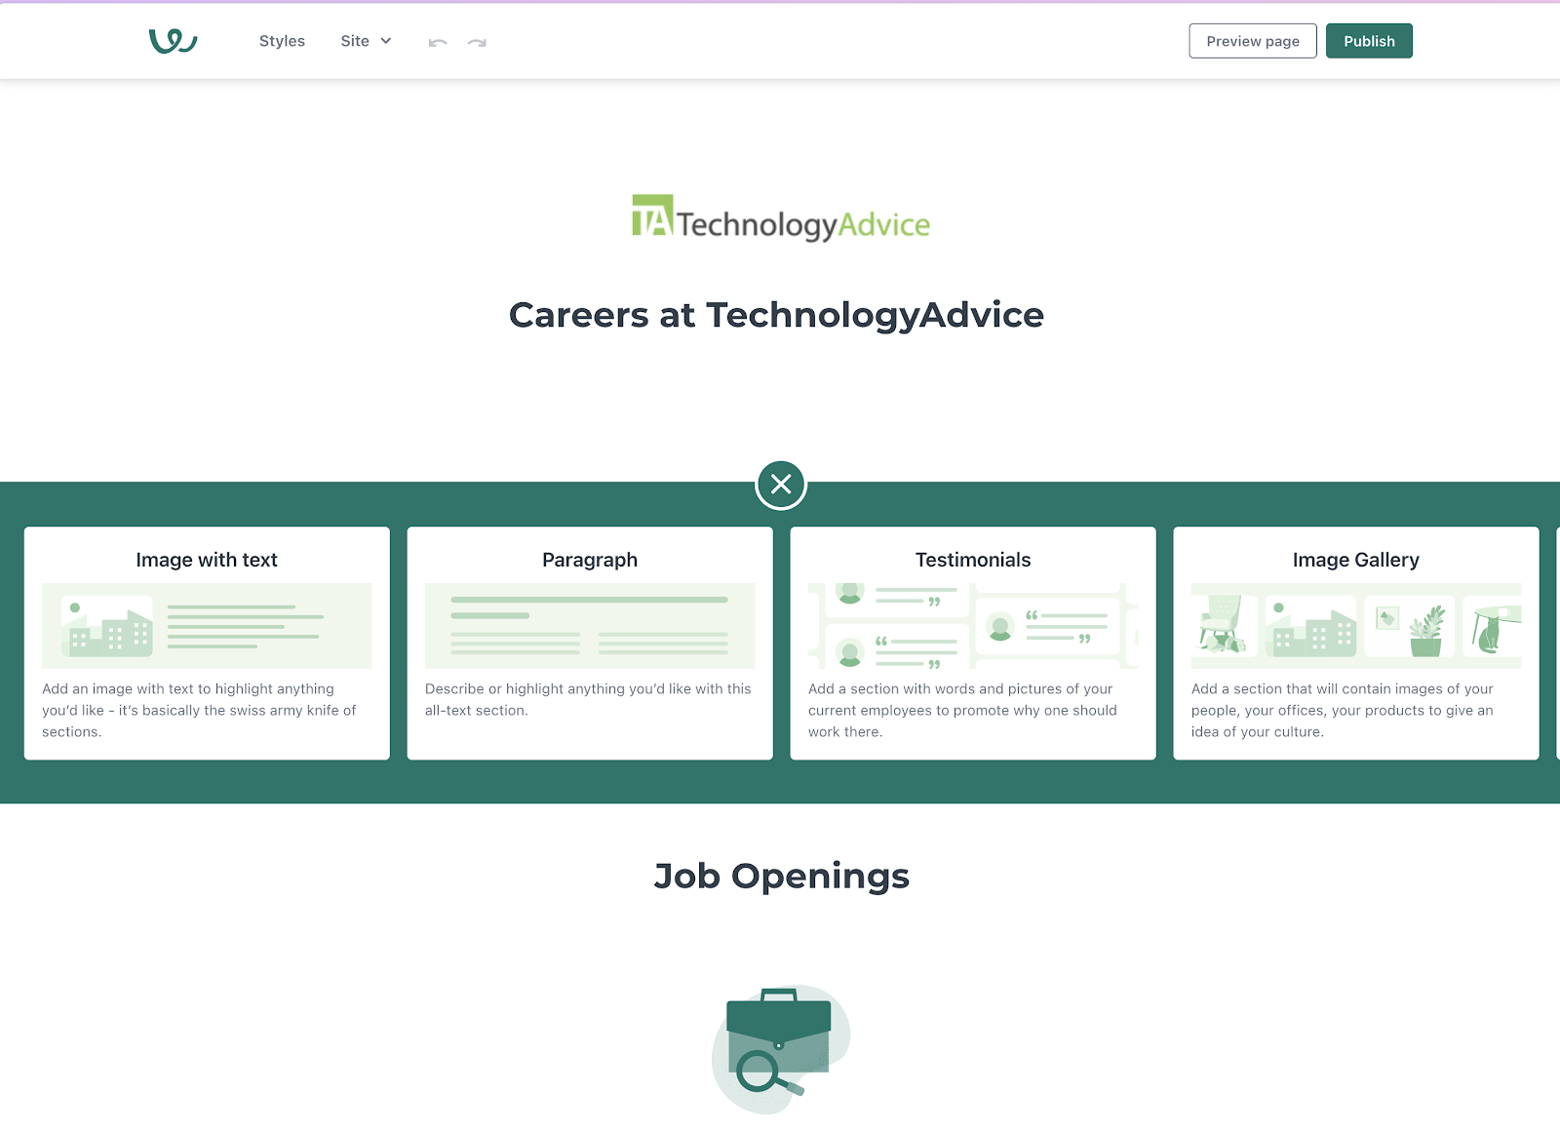
Task: Edit the Careers at TechnologyAdvice heading
Action: point(776,315)
